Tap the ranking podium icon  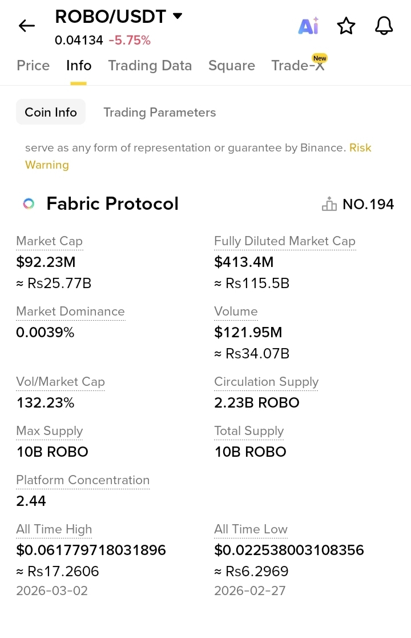(329, 204)
